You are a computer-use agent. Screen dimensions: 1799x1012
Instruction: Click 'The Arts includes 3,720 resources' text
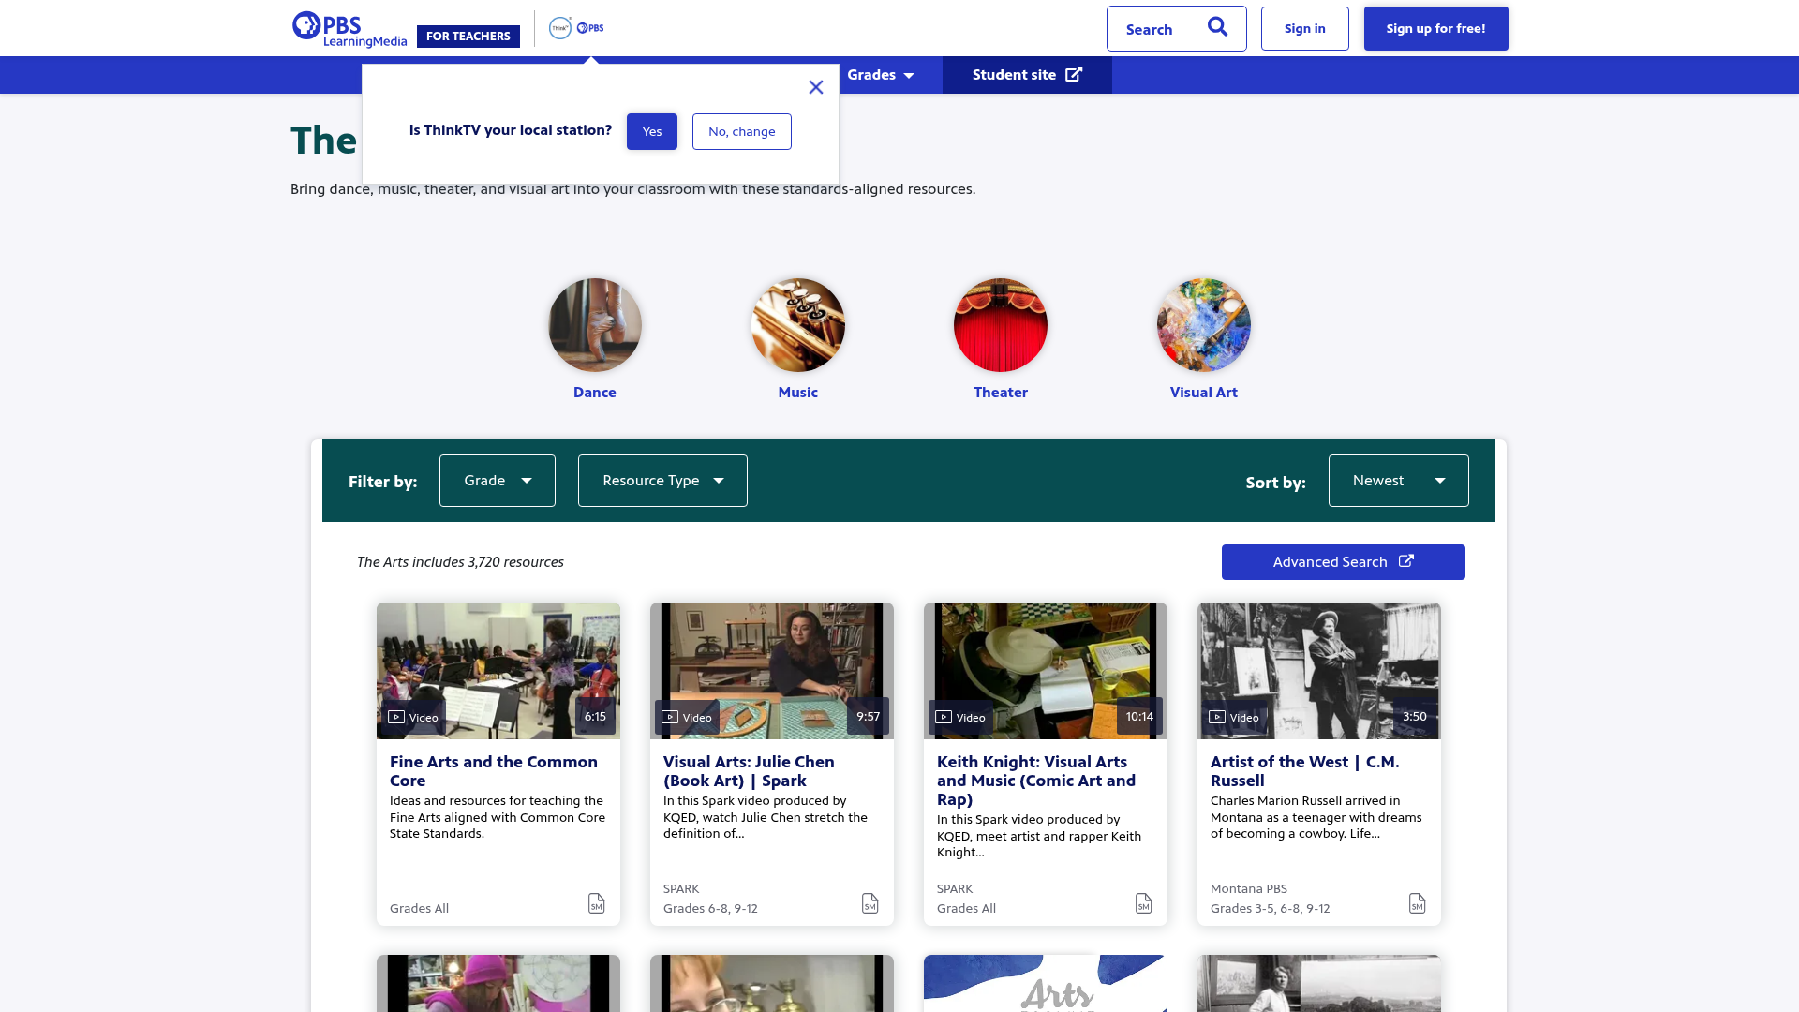[x=460, y=562]
